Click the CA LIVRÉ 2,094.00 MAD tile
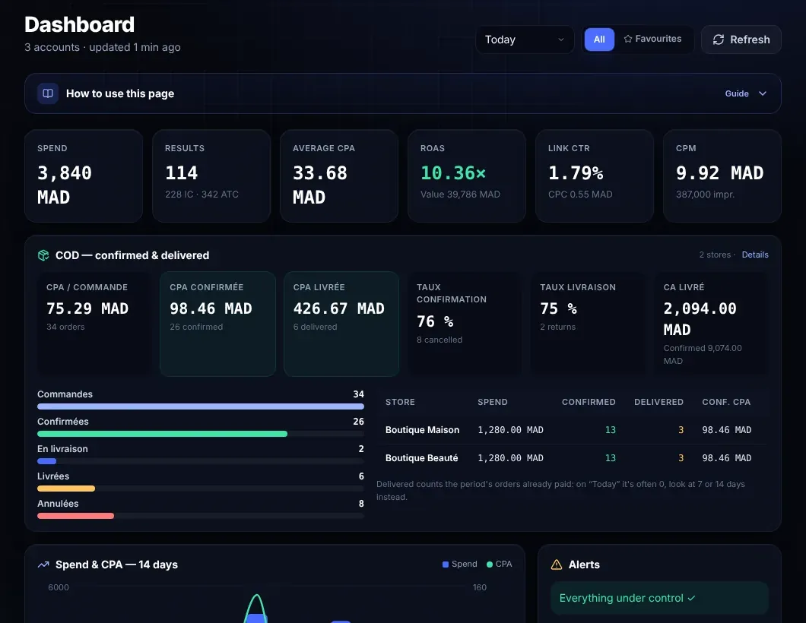 712,324
